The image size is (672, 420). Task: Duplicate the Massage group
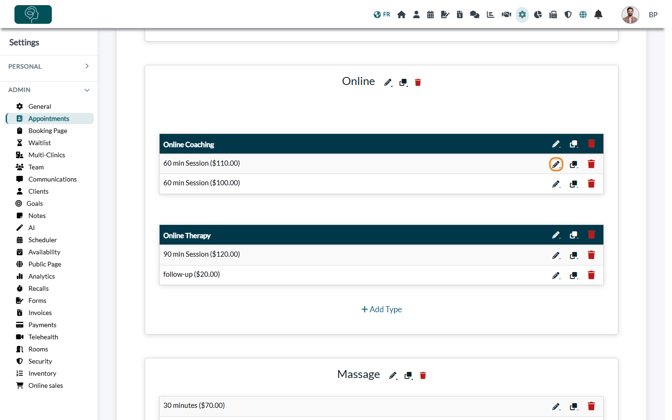[x=408, y=376]
